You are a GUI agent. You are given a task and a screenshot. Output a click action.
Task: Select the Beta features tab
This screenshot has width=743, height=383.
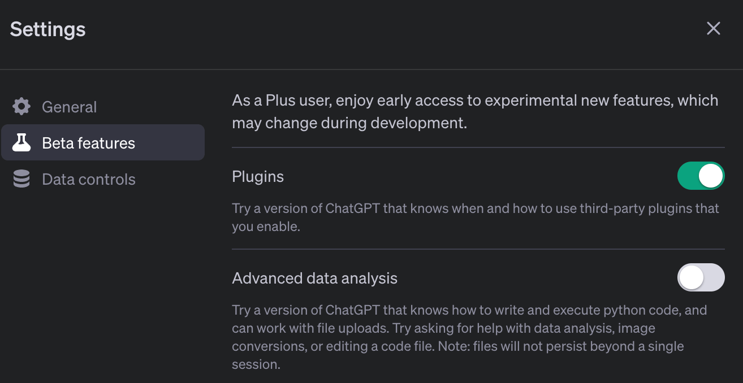point(88,143)
